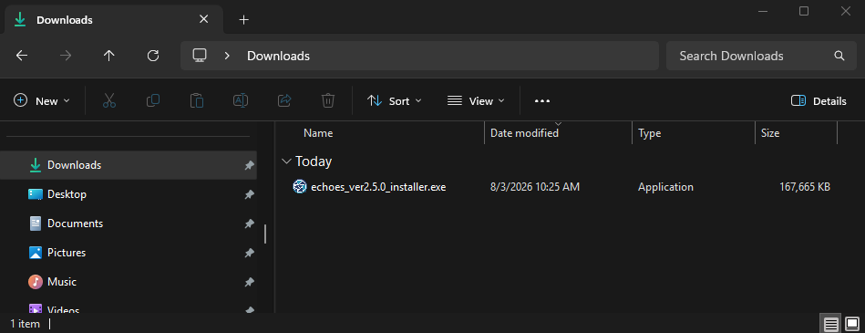Screen dimensions: 865x333
Task: Go up one folder level
Action: pyautogui.click(x=109, y=56)
